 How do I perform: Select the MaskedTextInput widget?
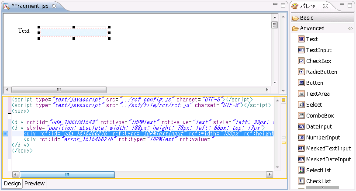328,149
